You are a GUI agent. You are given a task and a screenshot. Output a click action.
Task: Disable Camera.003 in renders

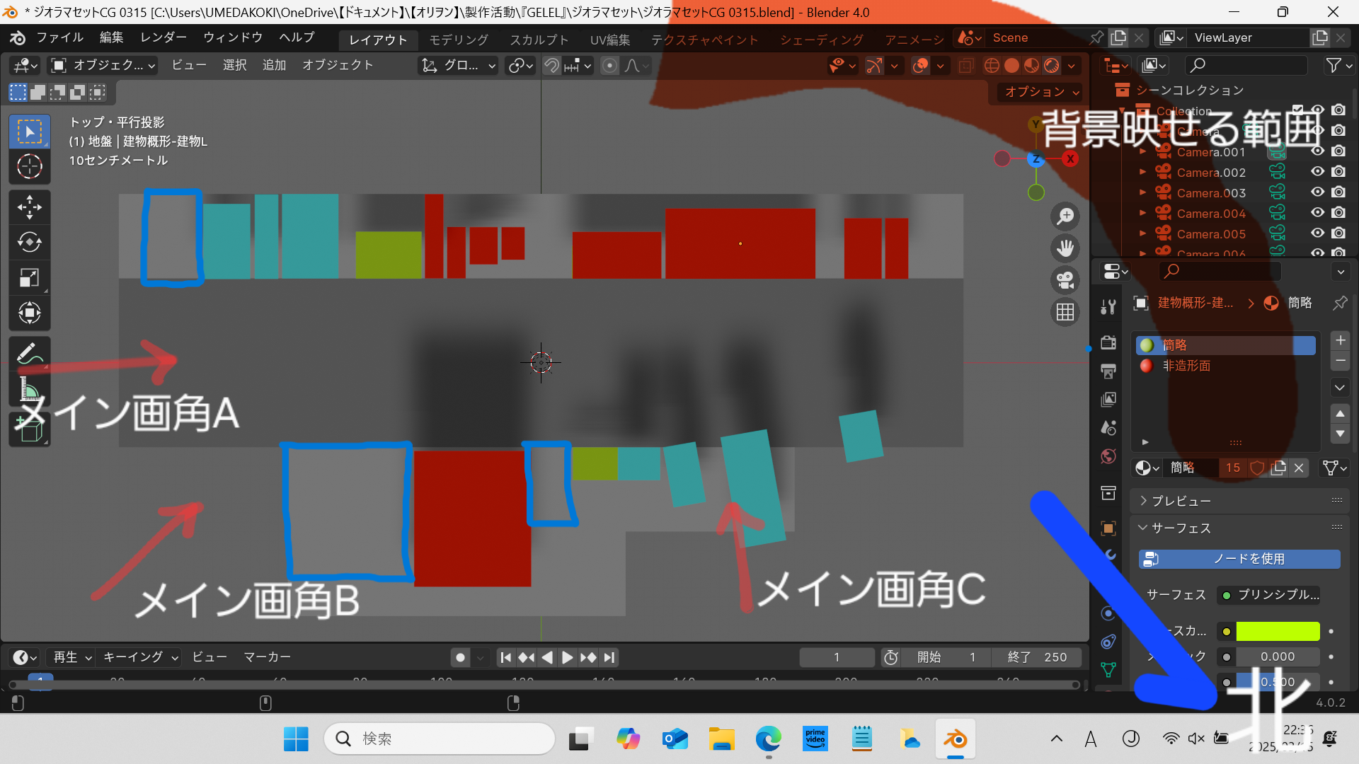click(1338, 192)
